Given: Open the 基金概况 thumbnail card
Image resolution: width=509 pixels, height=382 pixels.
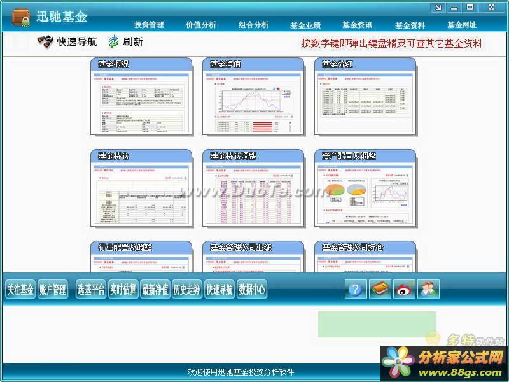Looking at the screenshot, I should click(x=141, y=97).
